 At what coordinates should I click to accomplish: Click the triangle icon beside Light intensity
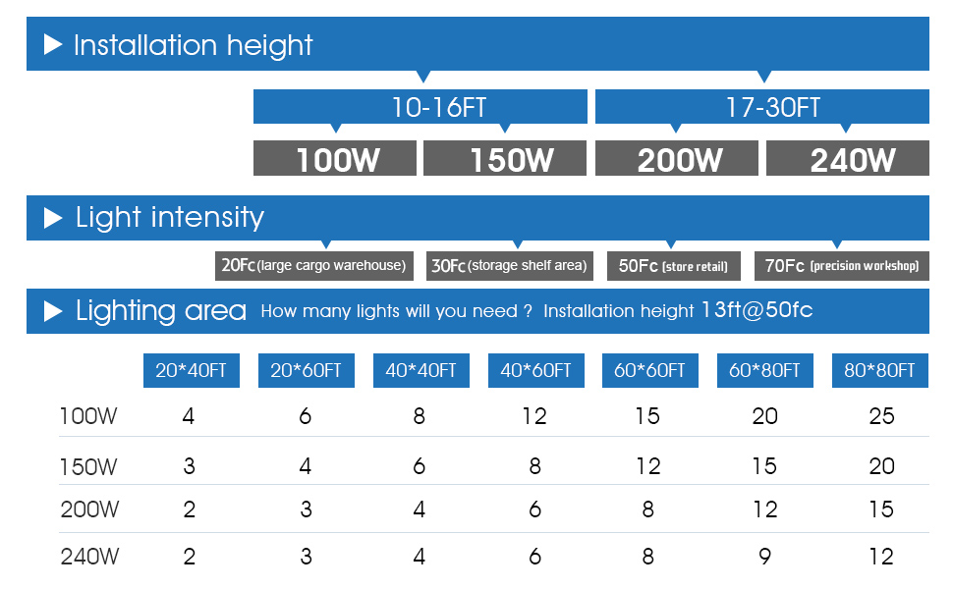click(x=54, y=218)
